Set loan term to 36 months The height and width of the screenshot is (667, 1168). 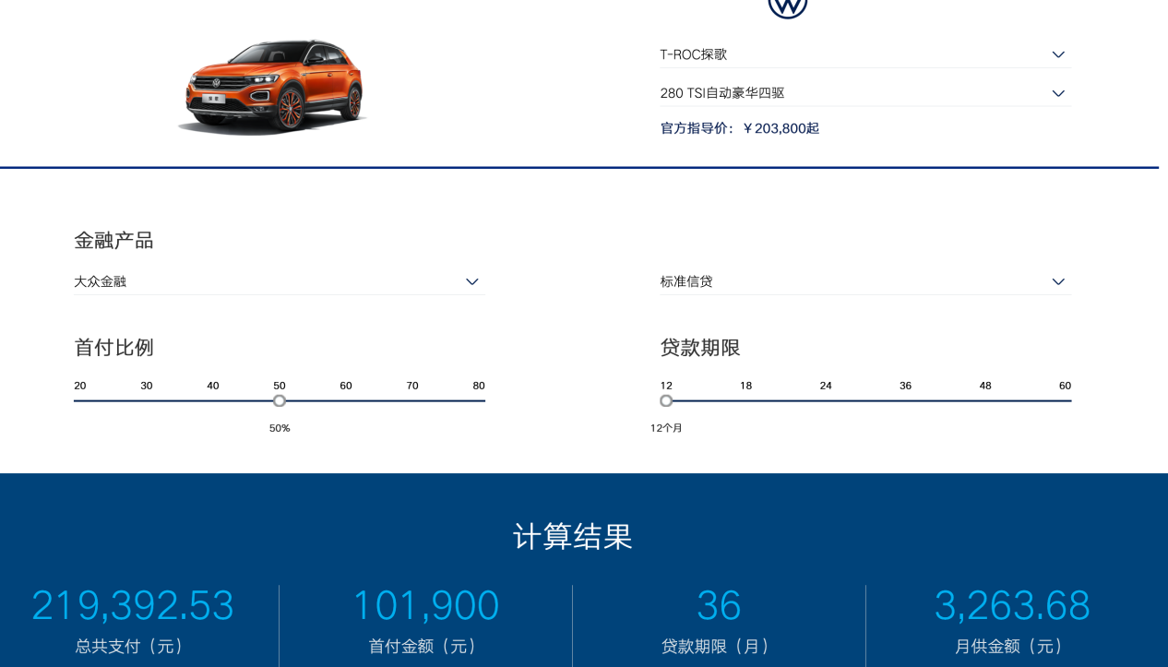point(905,386)
